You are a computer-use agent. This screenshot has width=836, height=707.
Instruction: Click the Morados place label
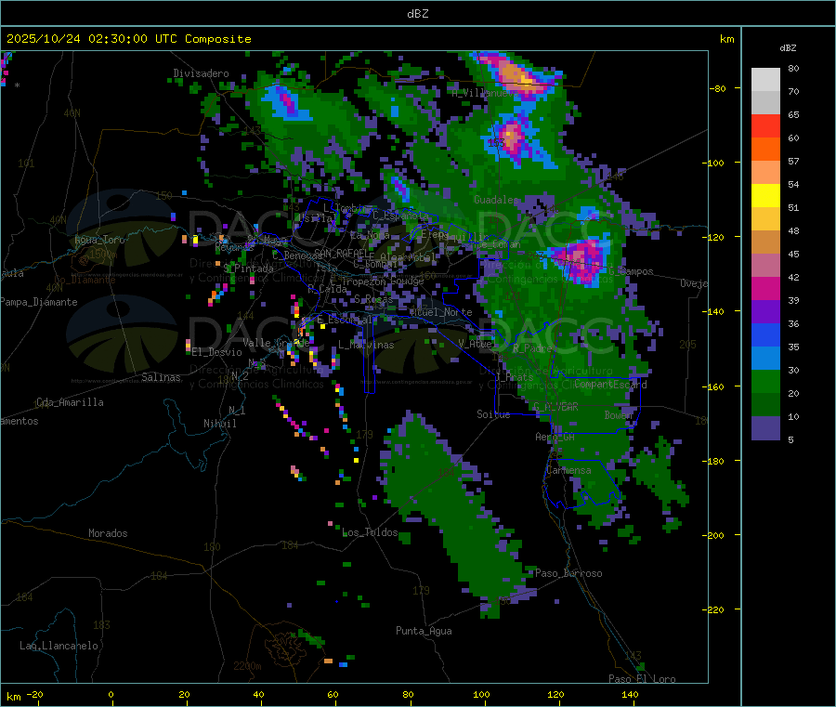(108, 533)
